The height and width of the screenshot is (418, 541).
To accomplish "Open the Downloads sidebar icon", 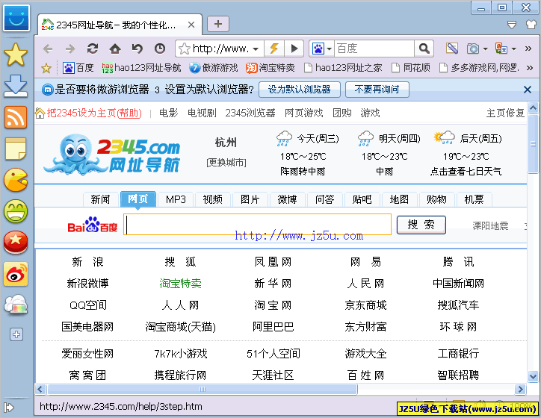I will (x=16, y=85).
